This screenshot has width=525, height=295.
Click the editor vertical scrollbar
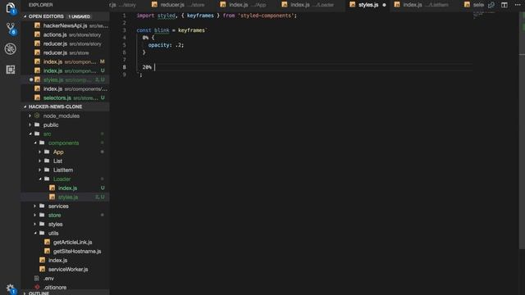(522, 130)
